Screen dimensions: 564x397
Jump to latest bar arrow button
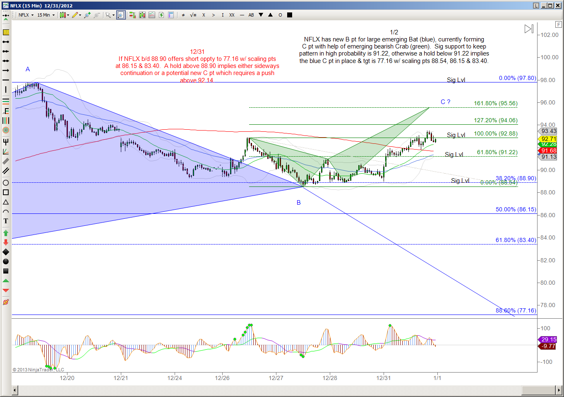click(529, 29)
